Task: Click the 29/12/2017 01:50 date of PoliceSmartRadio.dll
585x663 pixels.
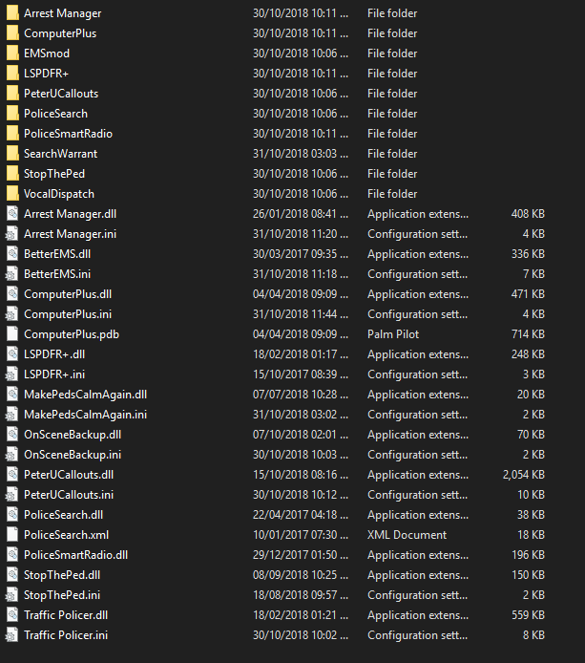Action: (301, 555)
